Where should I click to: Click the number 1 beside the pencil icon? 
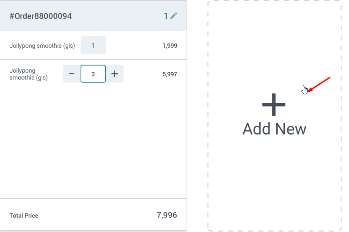pyautogui.click(x=166, y=16)
